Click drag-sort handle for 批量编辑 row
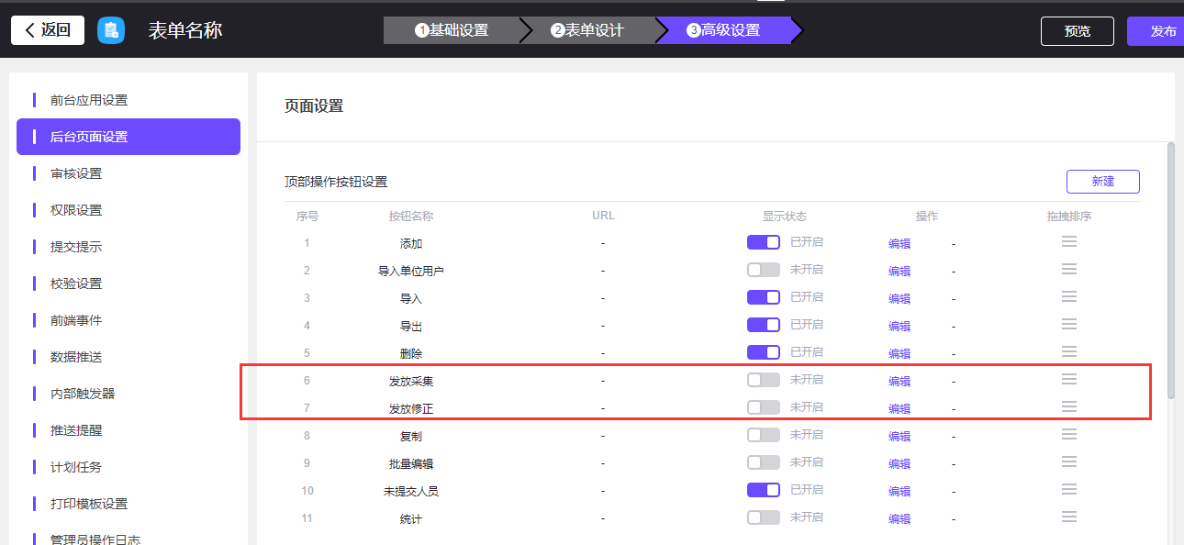1184x545 pixels. pyautogui.click(x=1069, y=462)
